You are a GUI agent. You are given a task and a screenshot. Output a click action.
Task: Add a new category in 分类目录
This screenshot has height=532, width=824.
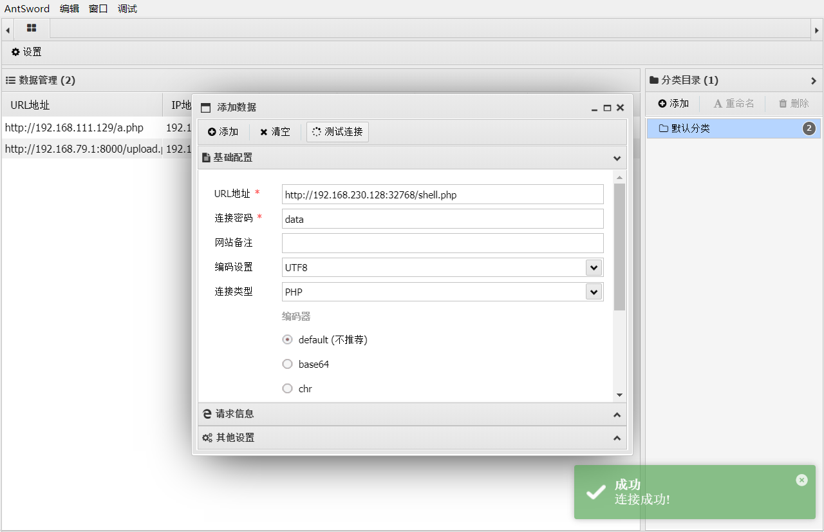coord(673,103)
